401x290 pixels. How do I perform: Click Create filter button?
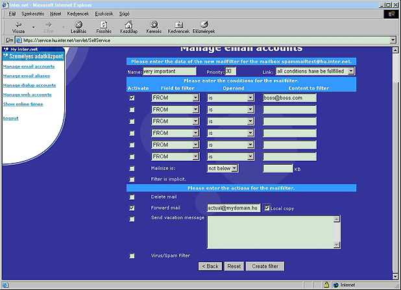click(265, 266)
